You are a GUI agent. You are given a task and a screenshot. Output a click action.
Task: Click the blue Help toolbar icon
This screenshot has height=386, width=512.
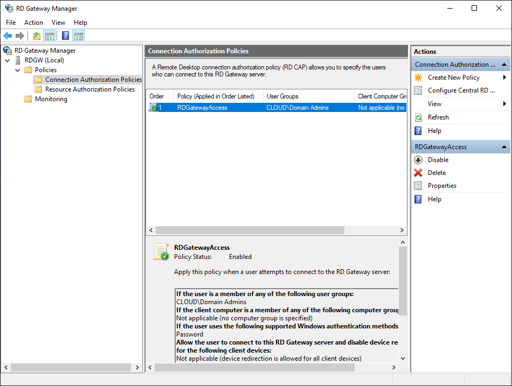[x=66, y=36]
